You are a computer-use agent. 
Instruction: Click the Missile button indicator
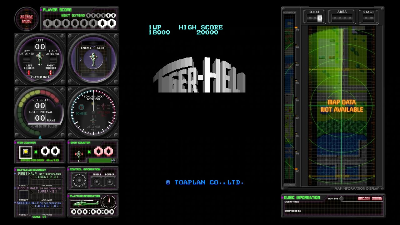coord(97,181)
